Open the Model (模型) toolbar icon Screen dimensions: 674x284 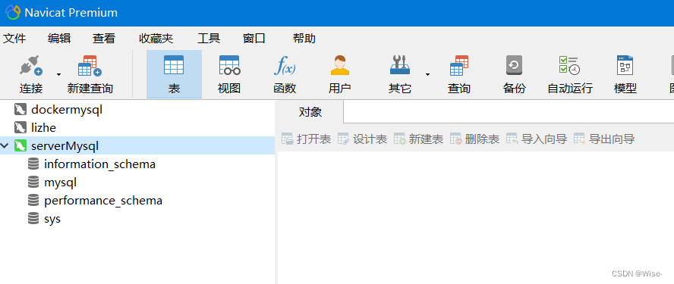(x=625, y=66)
